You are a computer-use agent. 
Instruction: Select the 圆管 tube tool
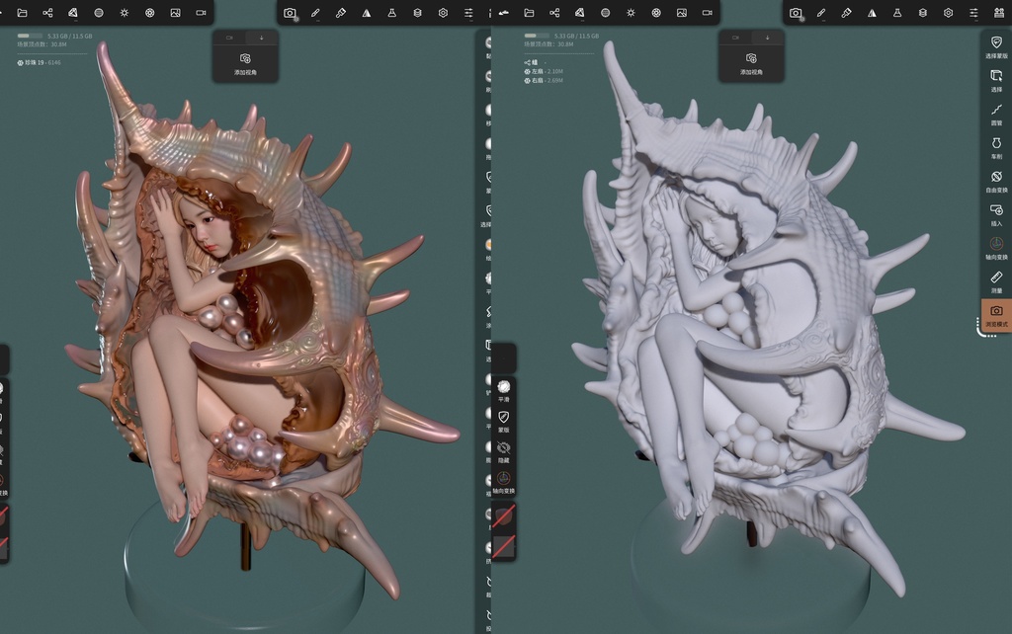pos(996,113)
